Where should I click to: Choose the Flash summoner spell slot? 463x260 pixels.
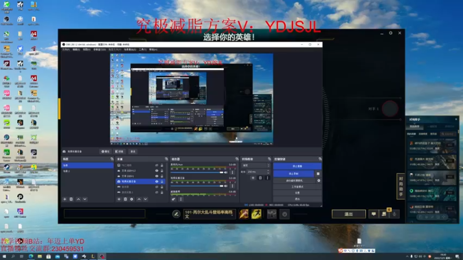(256, 214)
